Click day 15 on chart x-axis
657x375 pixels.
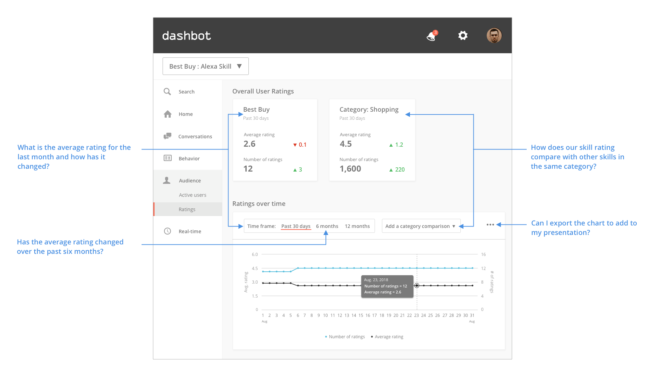pos(361,315)
